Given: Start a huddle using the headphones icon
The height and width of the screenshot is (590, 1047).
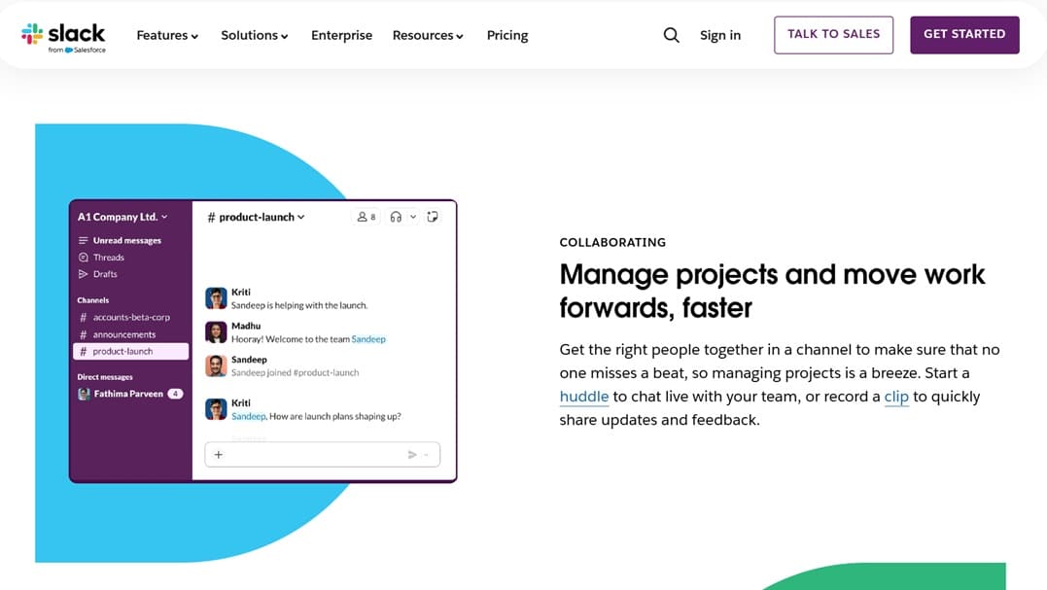Looking at the screenshot, I should [x=395, y=217].
